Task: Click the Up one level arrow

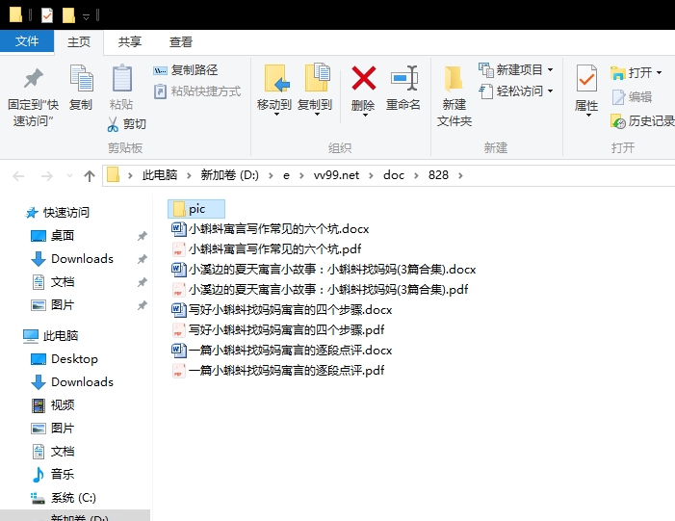Action: [x=90, y=175]
